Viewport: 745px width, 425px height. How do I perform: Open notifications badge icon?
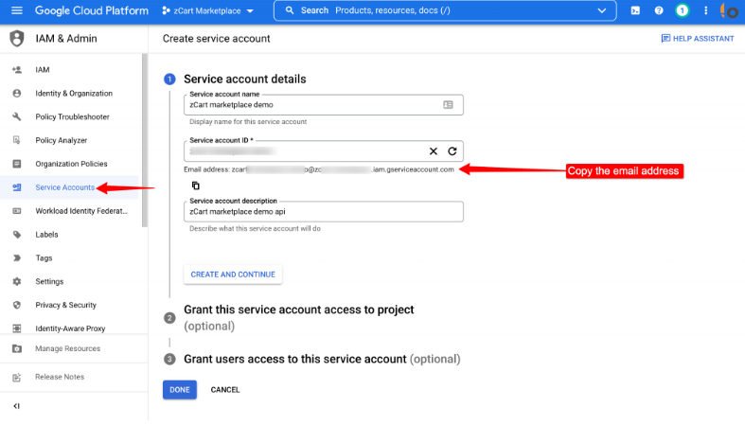coord(682,10)
